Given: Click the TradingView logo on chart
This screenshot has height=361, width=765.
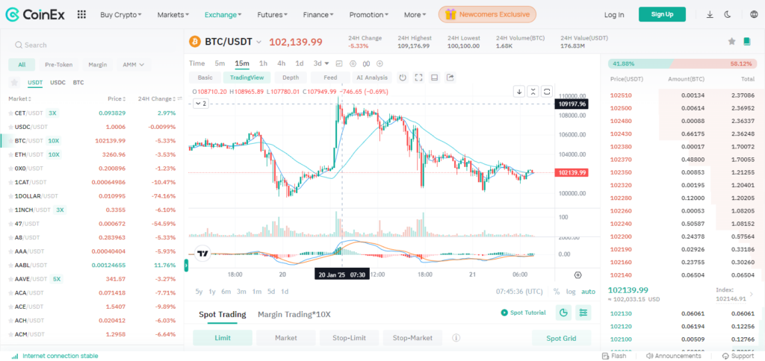Looking at the screenshot, I should pyautogui.click(x=202, y=254).
